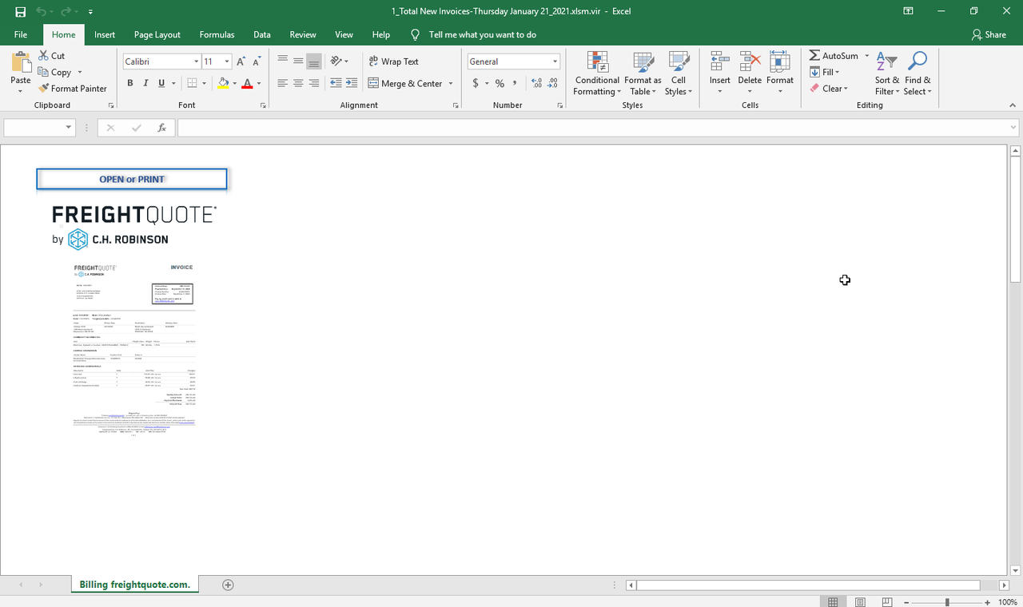The height and width of the screenshot is (607, 1023).
Task: Open Find & Select magnifier
Action: (918, 73)
